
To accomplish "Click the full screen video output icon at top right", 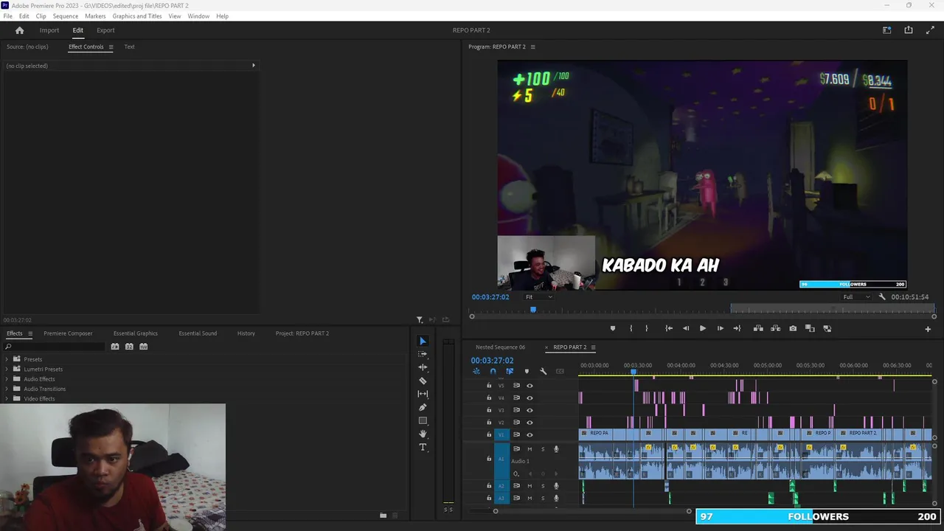I will 930,30.
